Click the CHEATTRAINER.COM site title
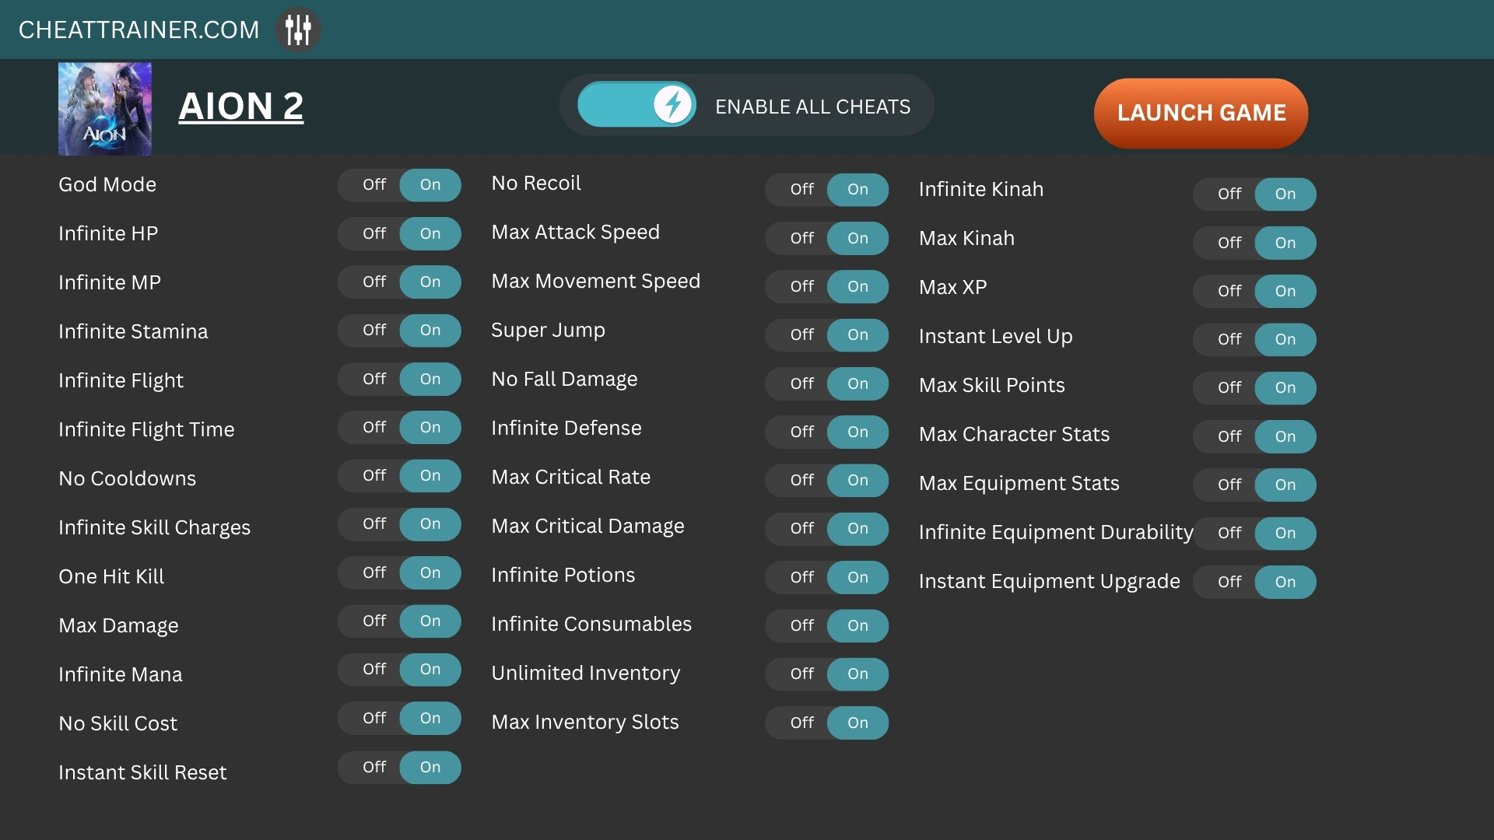1494x840 pixels. pos(139,30)
